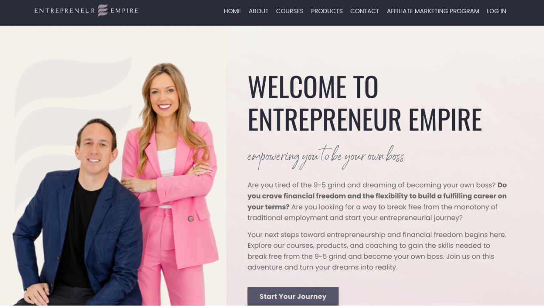The width and height of the screenshot is (544, 306).
Task: Click the EMPIRE word in the header logo
Action: [x=124, y=11]
